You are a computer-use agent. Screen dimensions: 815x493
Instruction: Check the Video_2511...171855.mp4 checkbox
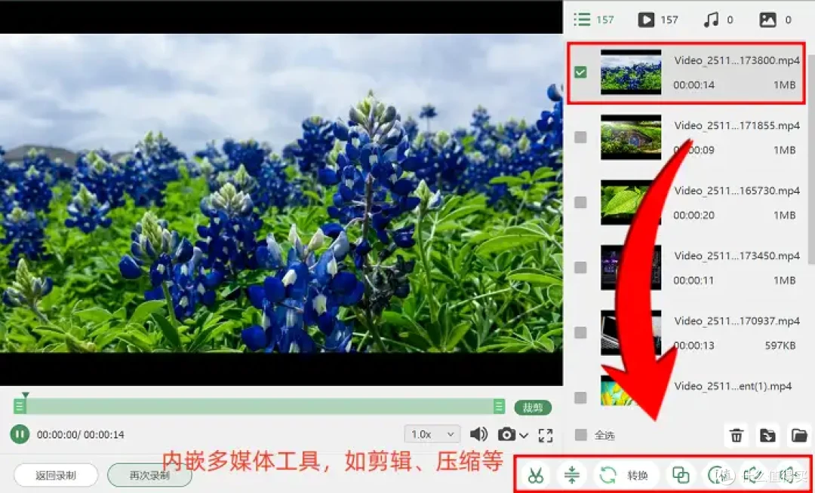click(x=580, y=137)
